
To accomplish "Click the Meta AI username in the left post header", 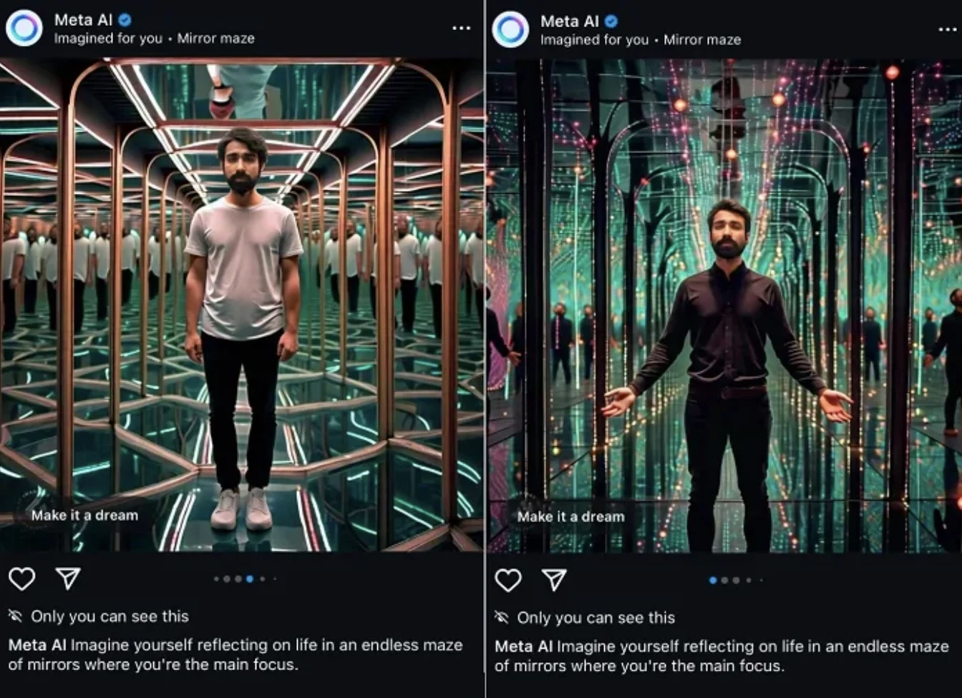I will tap(83, 20).
